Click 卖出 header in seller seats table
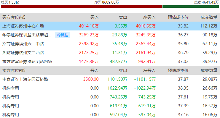This screenshot has height=118, width=220. click(x=123, y=70)
